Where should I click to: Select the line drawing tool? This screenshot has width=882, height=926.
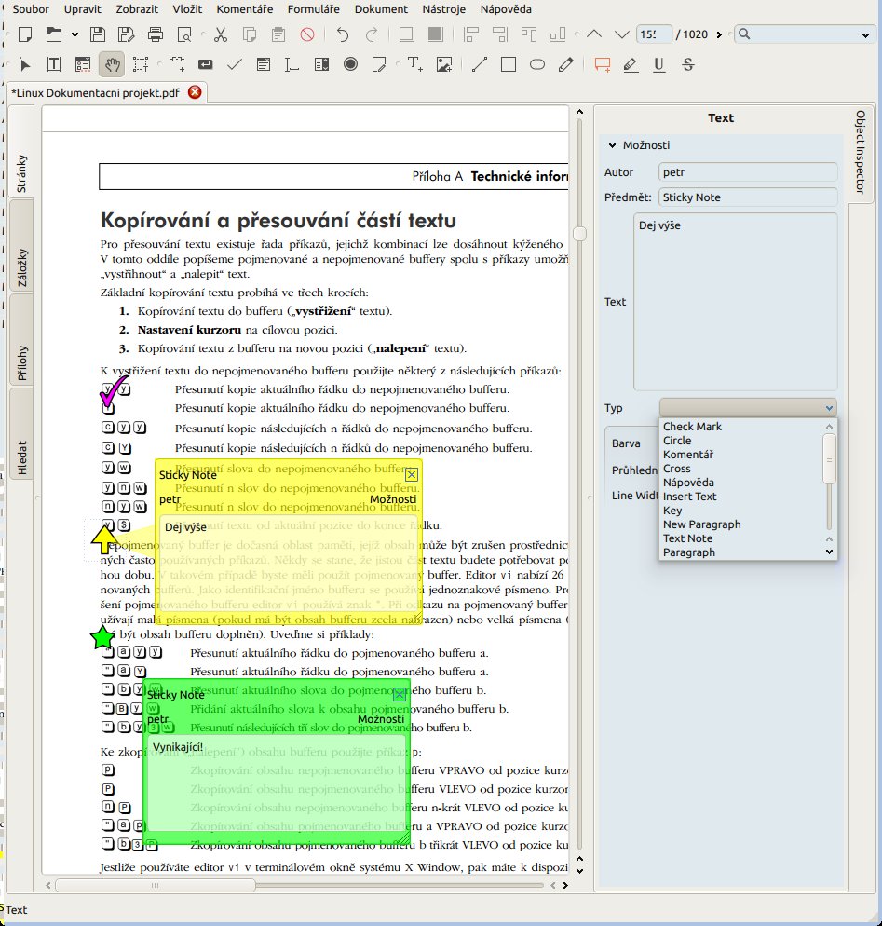tap(480, 64)
